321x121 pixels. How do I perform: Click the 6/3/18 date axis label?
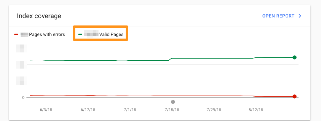[46, 110]
